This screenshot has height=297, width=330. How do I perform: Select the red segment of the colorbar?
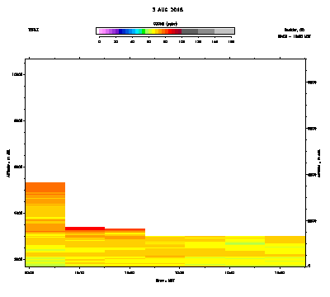click(170, 31)
